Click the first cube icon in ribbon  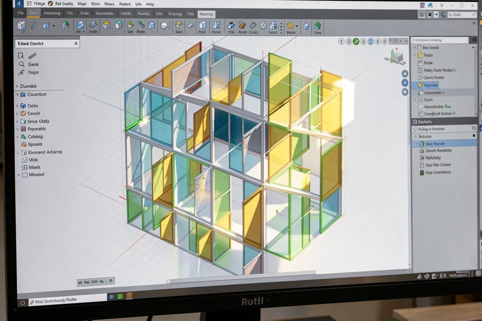pyautogui.click(x=22, y=25)
